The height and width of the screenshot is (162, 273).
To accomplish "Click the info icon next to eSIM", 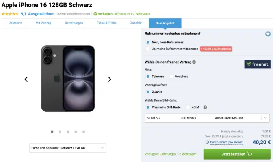I will click(205, 107).
